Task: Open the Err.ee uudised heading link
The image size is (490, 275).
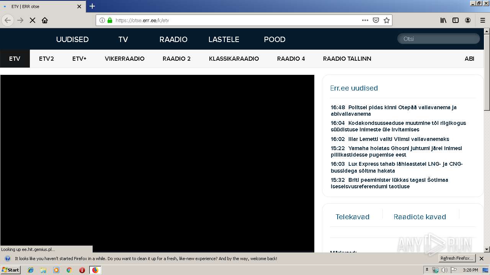Action: pos(354,88)
